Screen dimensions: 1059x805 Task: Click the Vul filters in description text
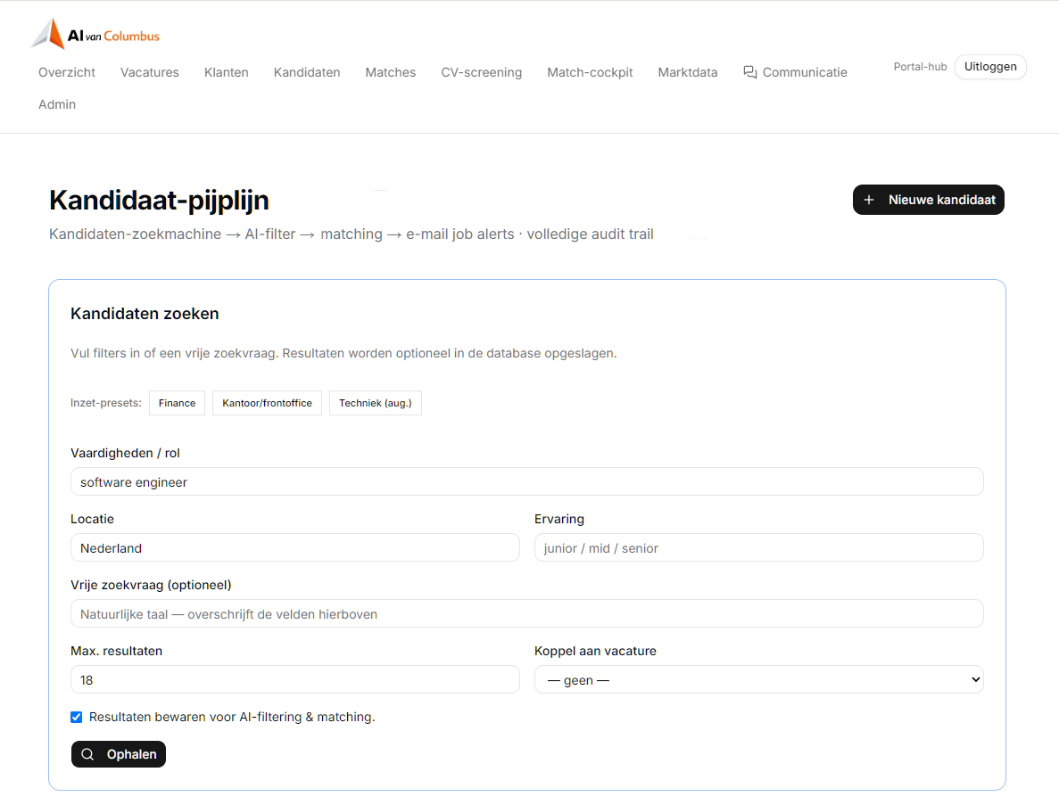[x=343, y=353]
